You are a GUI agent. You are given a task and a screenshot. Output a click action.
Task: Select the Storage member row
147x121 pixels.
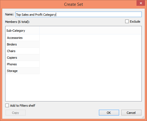[x=22, y=71]
